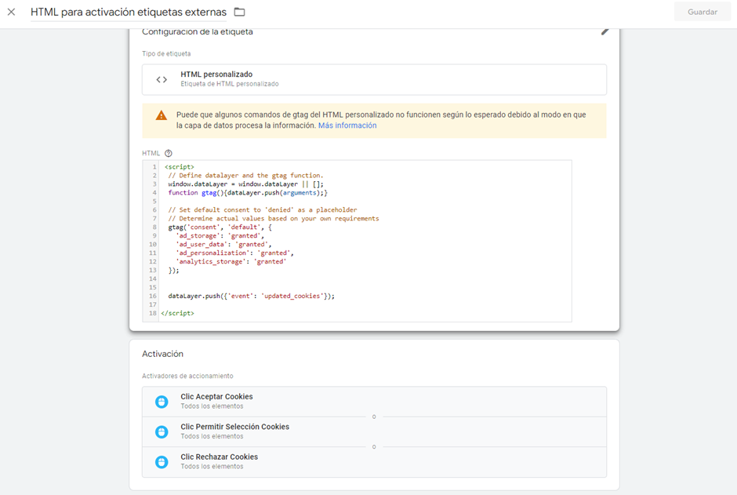Viewport: 737px width, 495px height.
Task: Open the Clic Aceptar Cookies trigger
Action: click(x=374, y=402)
